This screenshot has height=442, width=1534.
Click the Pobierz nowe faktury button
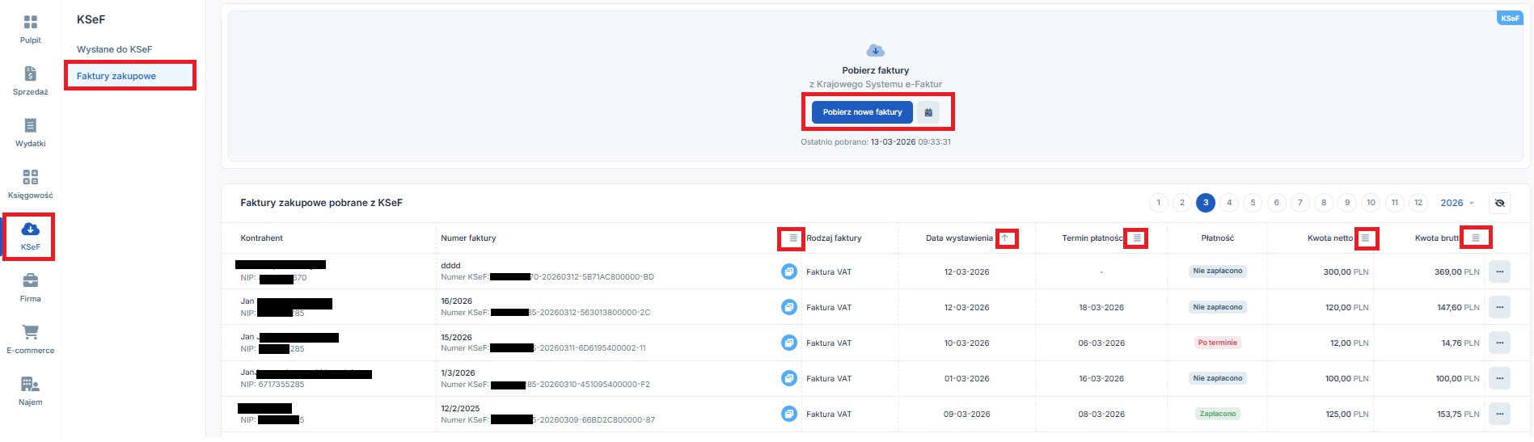click(862, 112)
